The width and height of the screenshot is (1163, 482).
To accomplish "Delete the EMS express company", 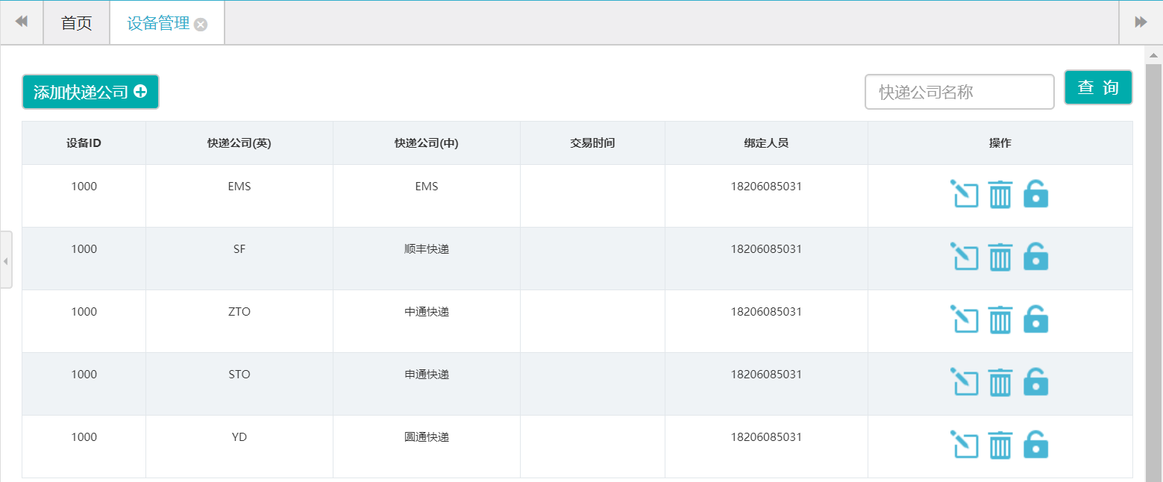I will (1000, 194).
